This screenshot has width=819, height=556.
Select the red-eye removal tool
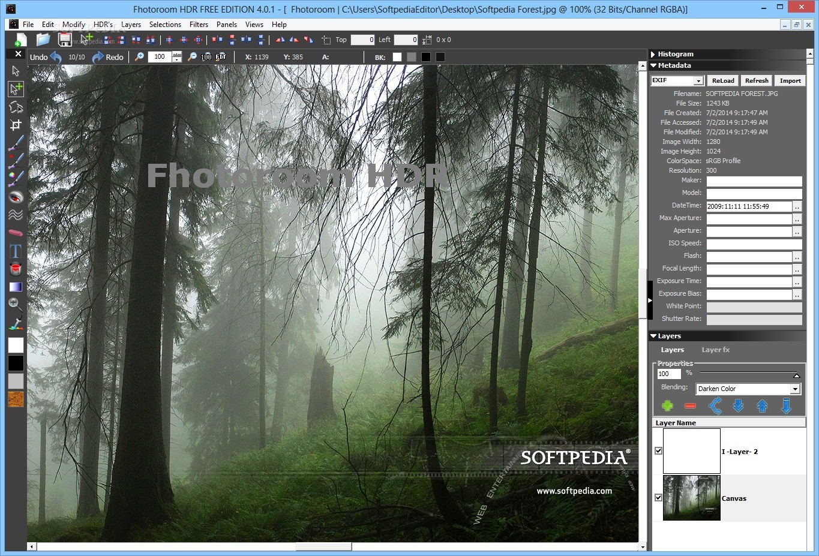[16, 197]
